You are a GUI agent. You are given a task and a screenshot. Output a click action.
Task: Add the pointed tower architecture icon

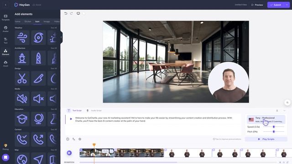tap(38, 58)
